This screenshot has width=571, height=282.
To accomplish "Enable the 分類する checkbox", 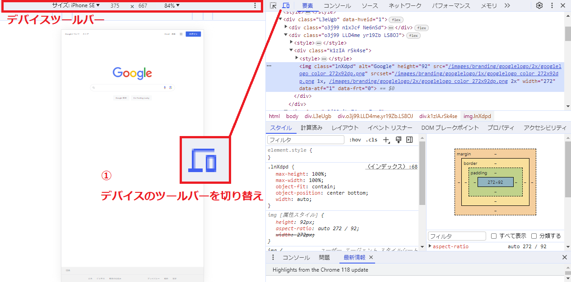I will click(534, 236).
